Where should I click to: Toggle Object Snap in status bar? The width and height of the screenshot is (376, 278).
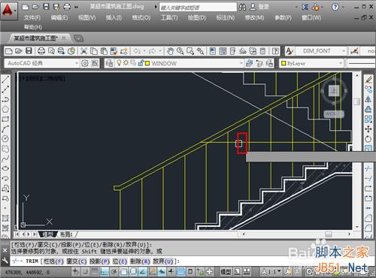124,271
